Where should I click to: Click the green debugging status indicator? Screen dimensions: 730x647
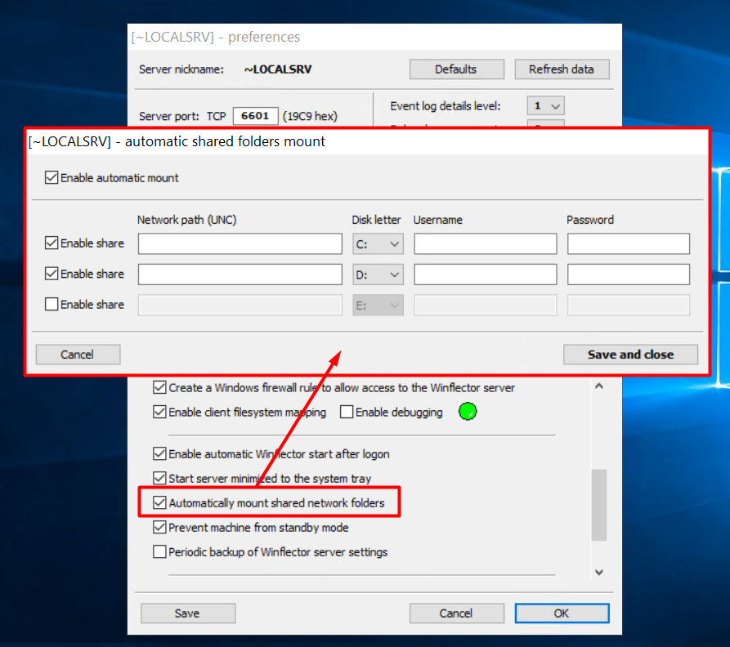467,413
